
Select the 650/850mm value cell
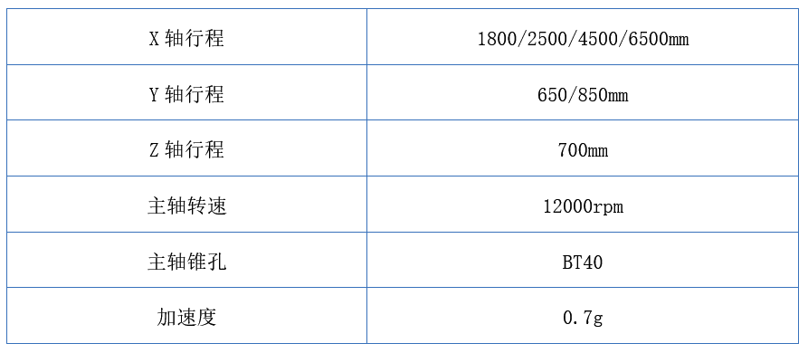[583, 92]
